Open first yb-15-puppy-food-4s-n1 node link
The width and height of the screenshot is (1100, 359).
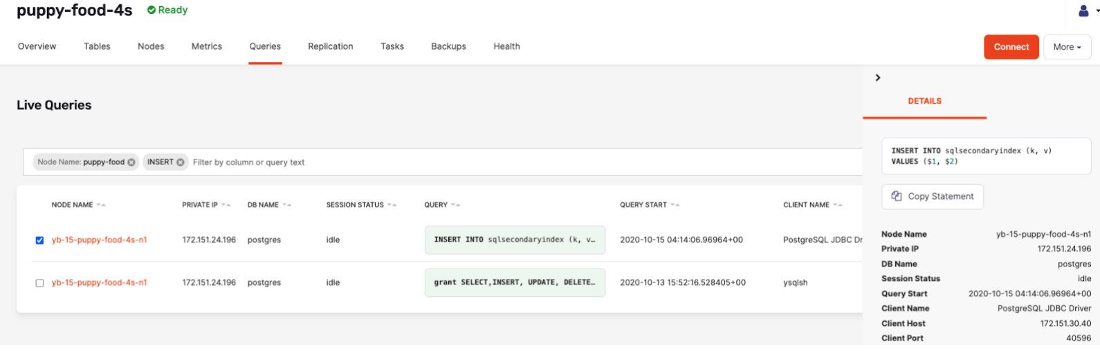pos(99,240)
